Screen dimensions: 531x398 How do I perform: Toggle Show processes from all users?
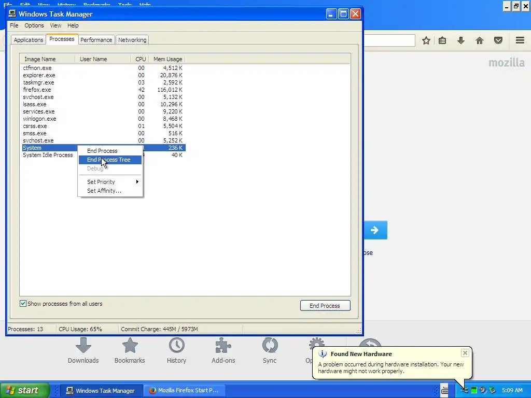(x=23, y=304)
